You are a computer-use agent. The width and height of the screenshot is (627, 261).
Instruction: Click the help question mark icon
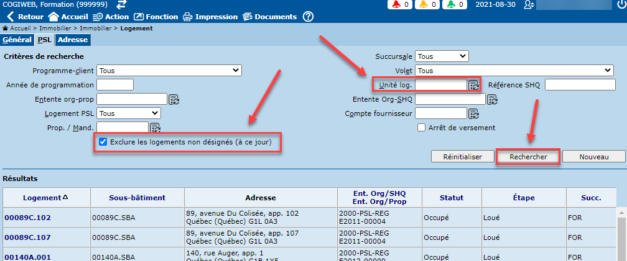[308, 17]
